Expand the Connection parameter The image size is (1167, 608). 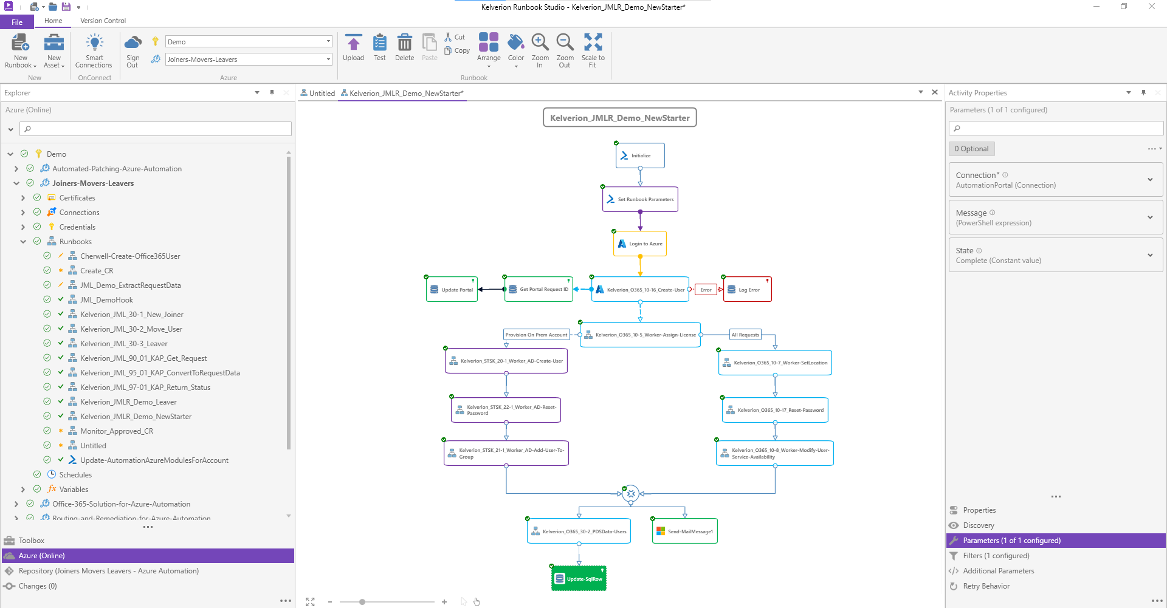coord(1150,180)
